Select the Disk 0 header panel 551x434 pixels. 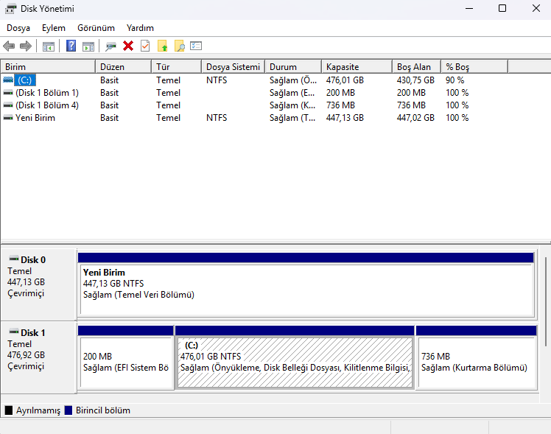coord(38,284)
